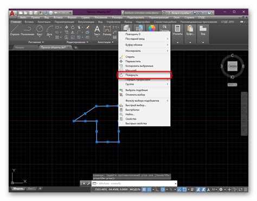The width and height of the screenshot is (257, 201).
Task: Click the Home view cube top face
Action: 233,66
